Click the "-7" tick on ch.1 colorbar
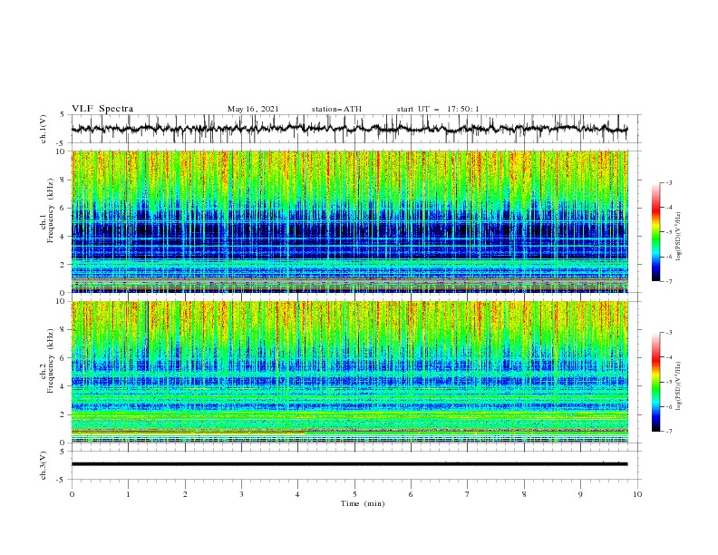Screen dimensions: 718x555 [668, 281]
